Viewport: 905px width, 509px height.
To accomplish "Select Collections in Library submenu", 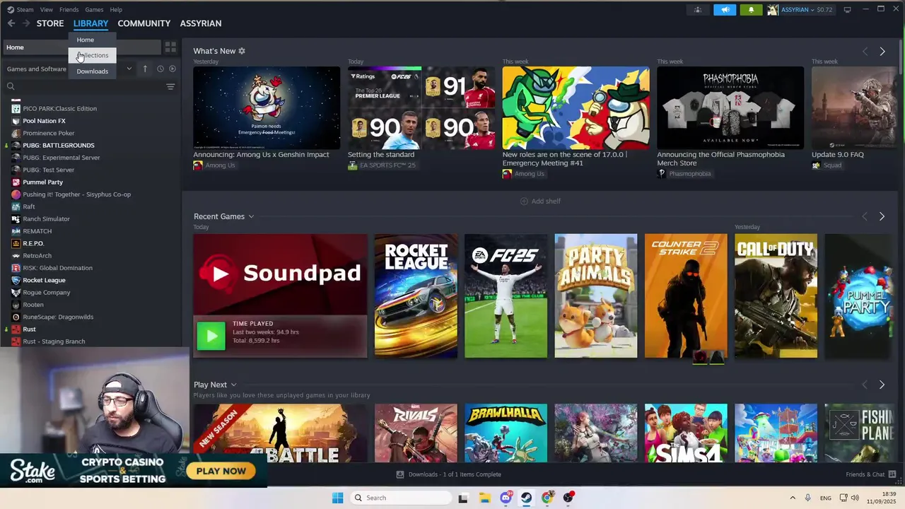I will [93, 55].
